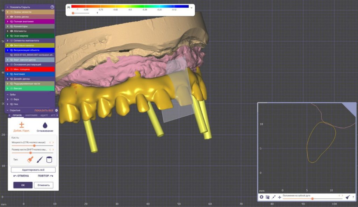Choose the thin brush type

click(x=40, y=160)
